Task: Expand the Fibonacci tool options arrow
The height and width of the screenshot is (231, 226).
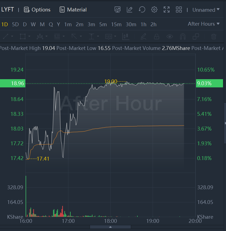Action: [x=64, y=36]
